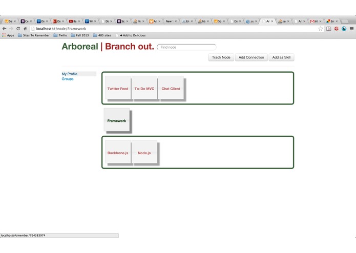Open the Fall 2013 bookmark folder
The width and height of the screenshot is (356, 253).
pos(80,35)
